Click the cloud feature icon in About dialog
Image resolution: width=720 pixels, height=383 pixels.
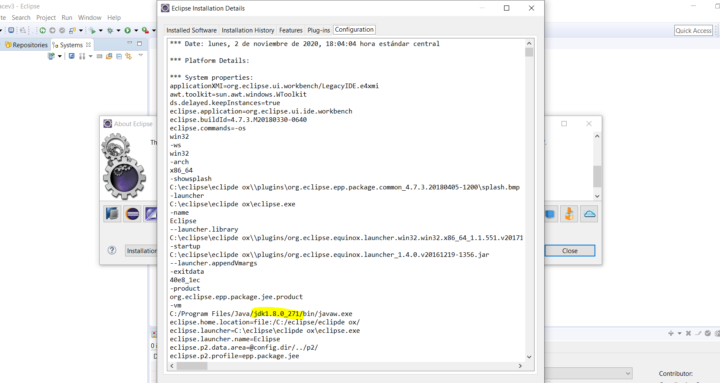click(589, 214)
